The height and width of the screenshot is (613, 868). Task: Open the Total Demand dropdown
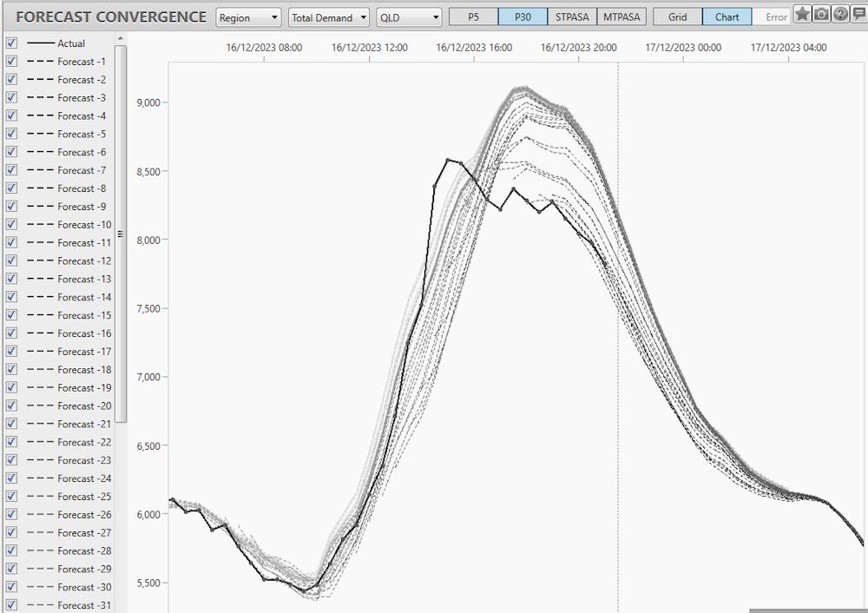329,17
